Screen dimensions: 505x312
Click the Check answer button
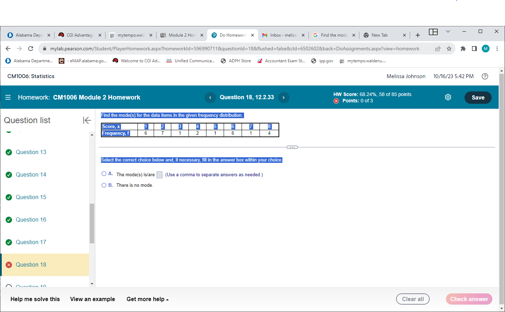(x=469, y=299)
